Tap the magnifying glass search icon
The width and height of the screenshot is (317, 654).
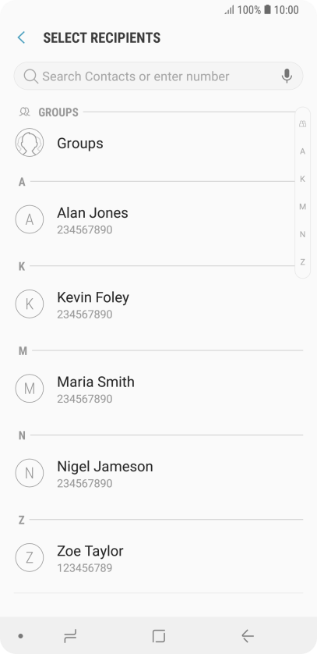tap(31, 76)
